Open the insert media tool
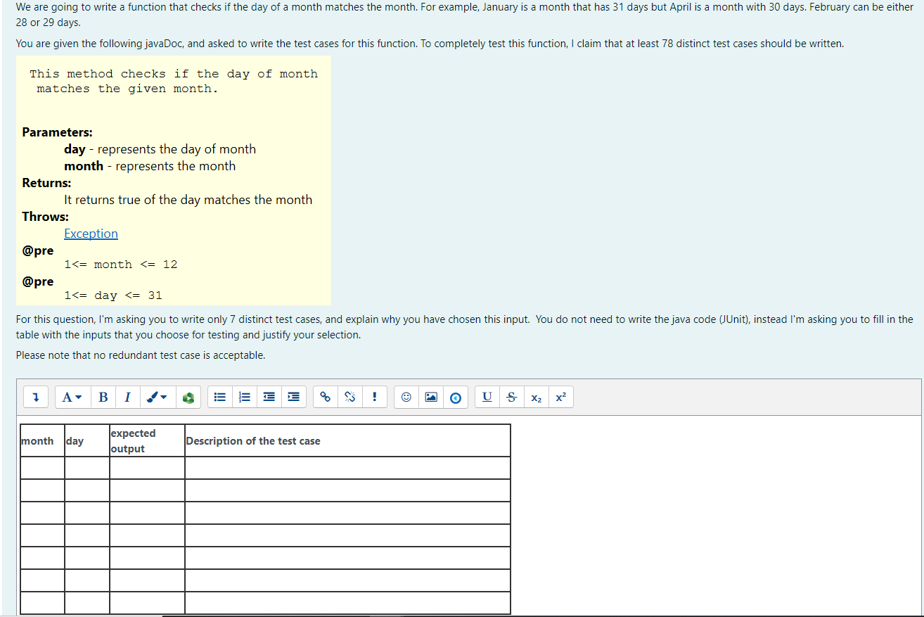Viewport: 924px width, 617px height. [x=456, y=397]
